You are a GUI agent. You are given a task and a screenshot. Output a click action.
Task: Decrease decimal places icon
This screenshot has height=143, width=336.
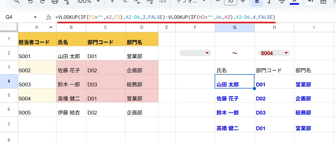[x=137, y=2]
